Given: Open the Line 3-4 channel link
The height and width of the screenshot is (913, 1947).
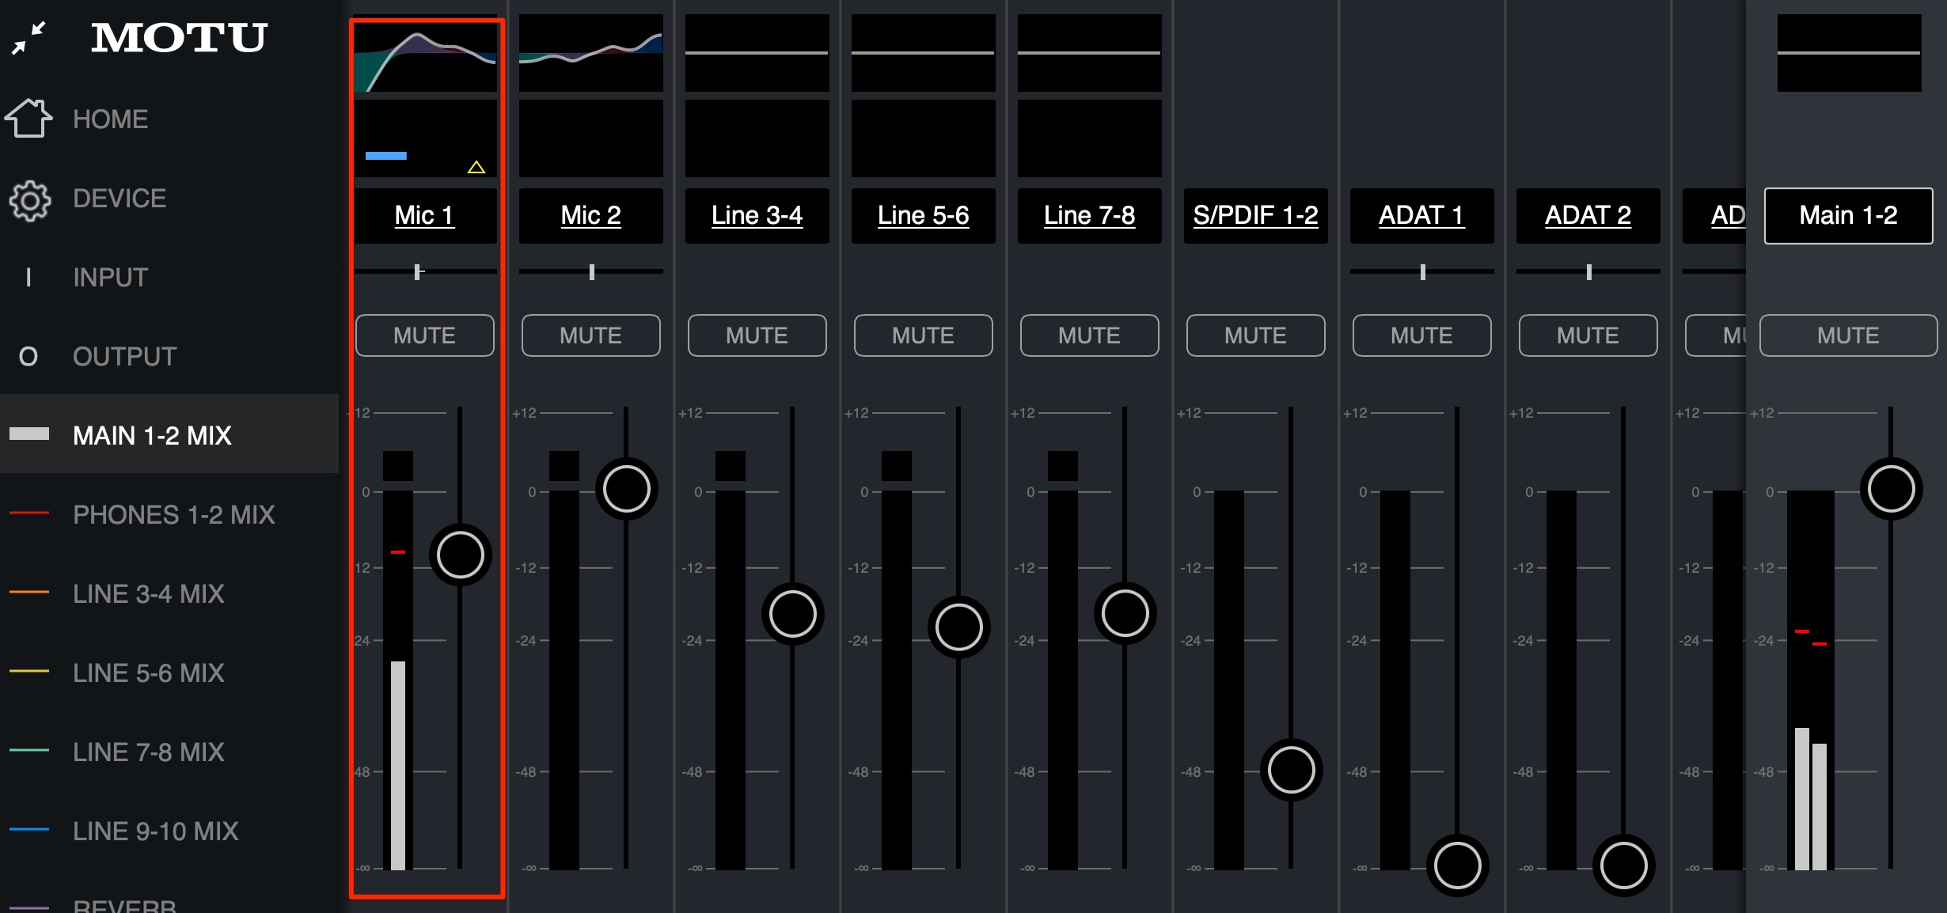Looking at the screenshot, I should (x=757, y=215).
